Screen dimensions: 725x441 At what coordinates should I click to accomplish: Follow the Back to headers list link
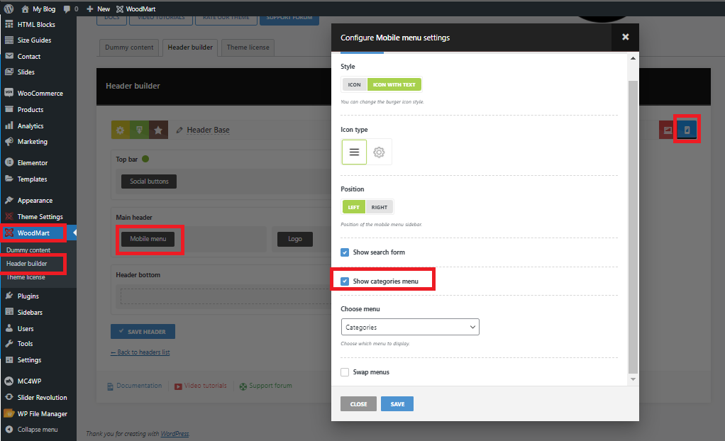click(x=140, y=352)
